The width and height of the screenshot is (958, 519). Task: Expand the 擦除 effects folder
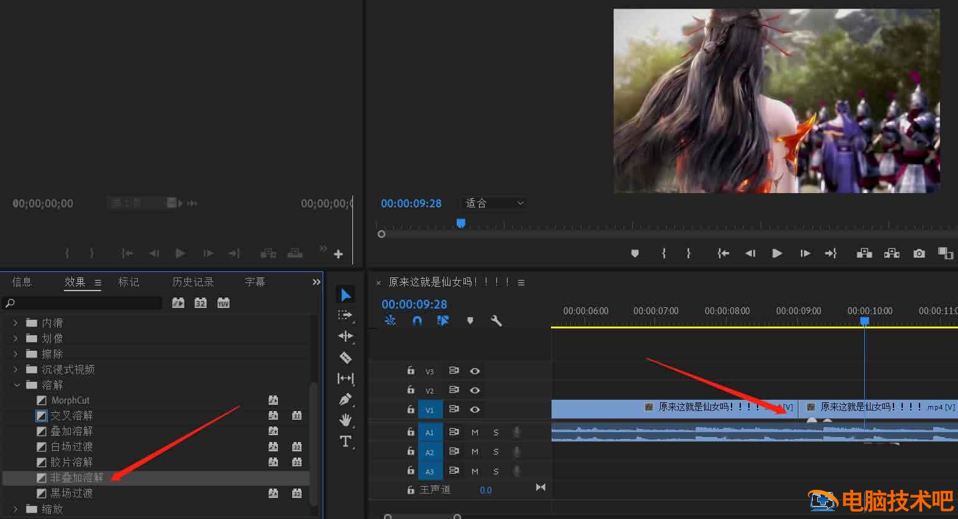[x=16, y=354]
